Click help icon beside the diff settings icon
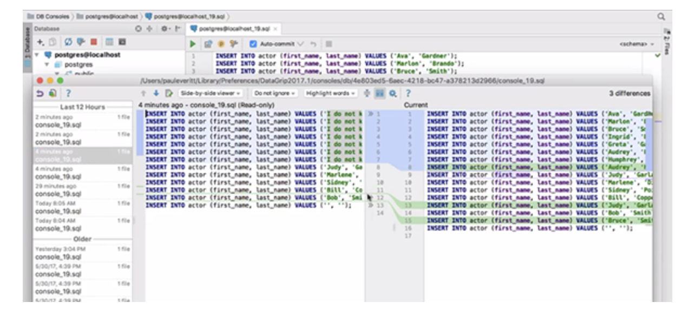Image resolution: width=694 pixels, height=315 pixels. click(407, 94)
